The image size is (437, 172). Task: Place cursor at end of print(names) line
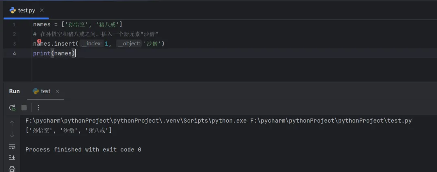[76, 53]
